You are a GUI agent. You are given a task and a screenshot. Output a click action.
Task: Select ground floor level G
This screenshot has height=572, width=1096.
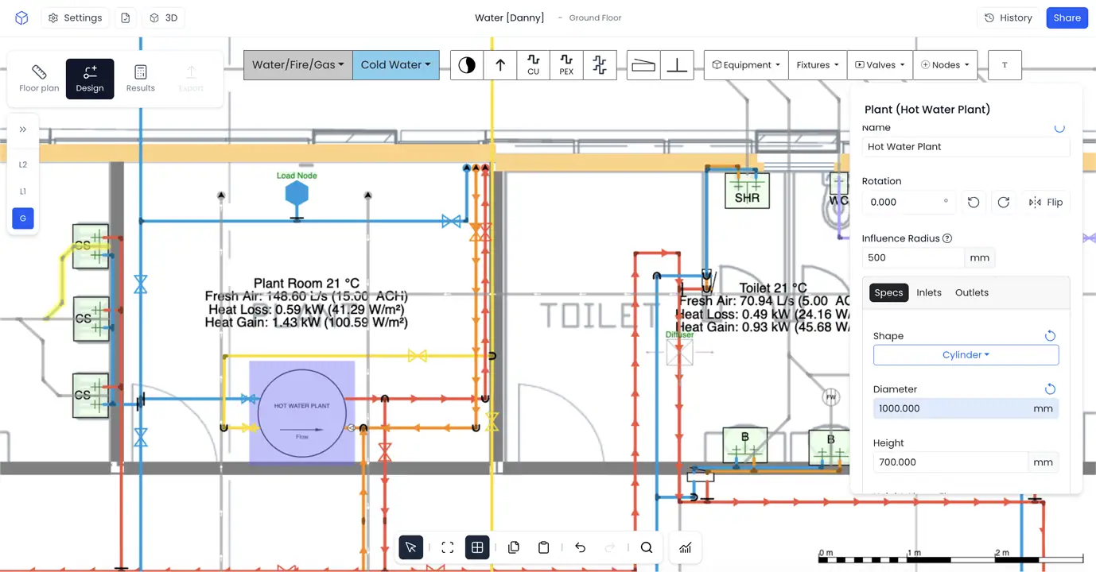point(23,218)
